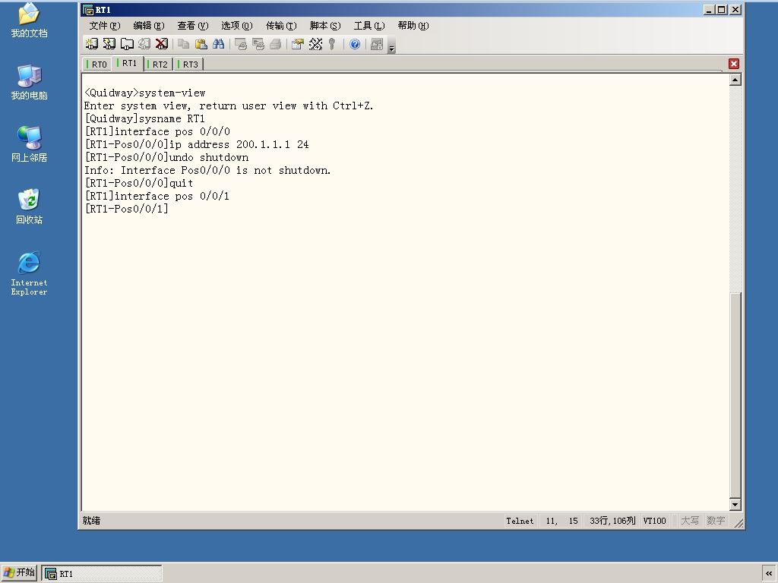
Task: Click the Telnet status bar entry
Action: [520, 521]
